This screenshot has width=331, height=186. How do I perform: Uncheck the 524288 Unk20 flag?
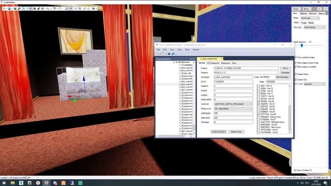(258, 101)
